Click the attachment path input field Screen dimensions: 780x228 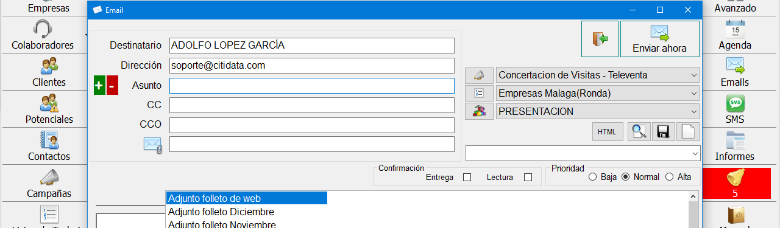click(312, 144)
